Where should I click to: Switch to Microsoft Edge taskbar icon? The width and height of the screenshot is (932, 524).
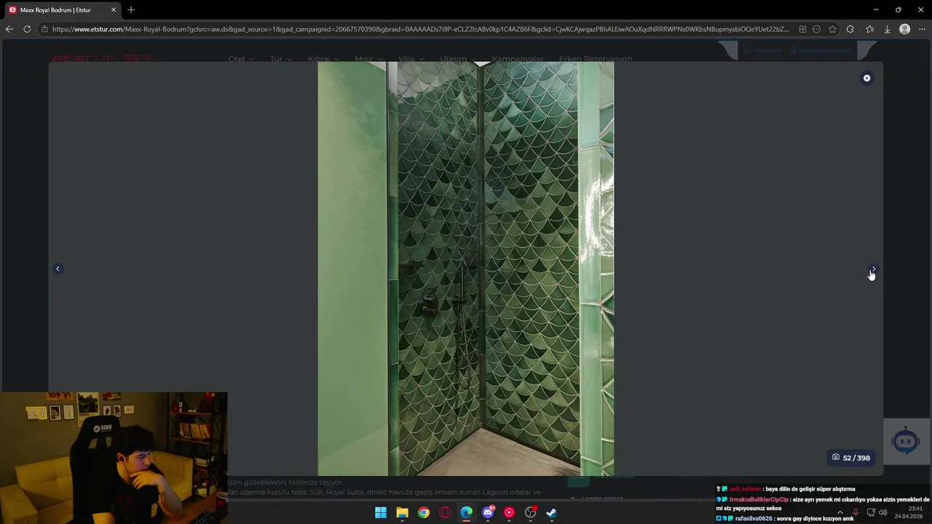pyautogui.click(x=466, y=512)
